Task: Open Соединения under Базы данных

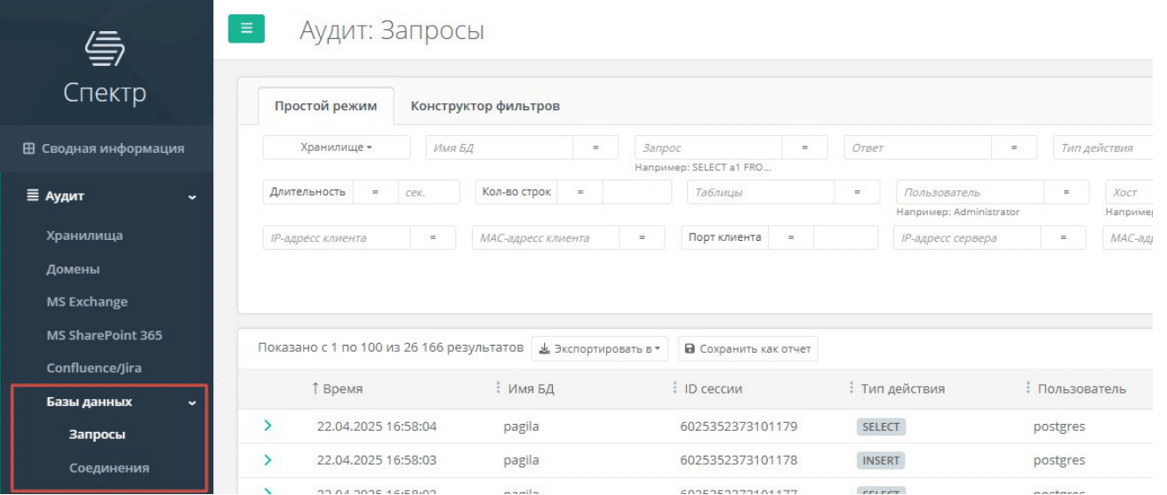Action: pyautogui.click(x=109, y=468)
